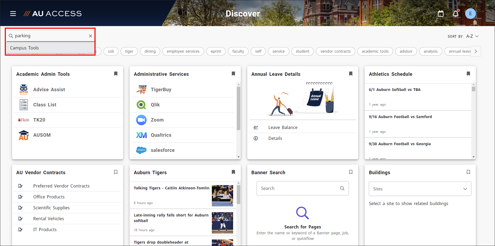The width and height of the screenshot is (495, 246).
Task: Filter by the student tag
Action: (303, 51)
